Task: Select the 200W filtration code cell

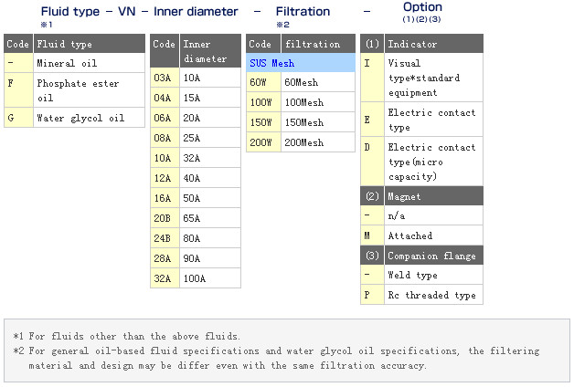Action: coord(258,142)
